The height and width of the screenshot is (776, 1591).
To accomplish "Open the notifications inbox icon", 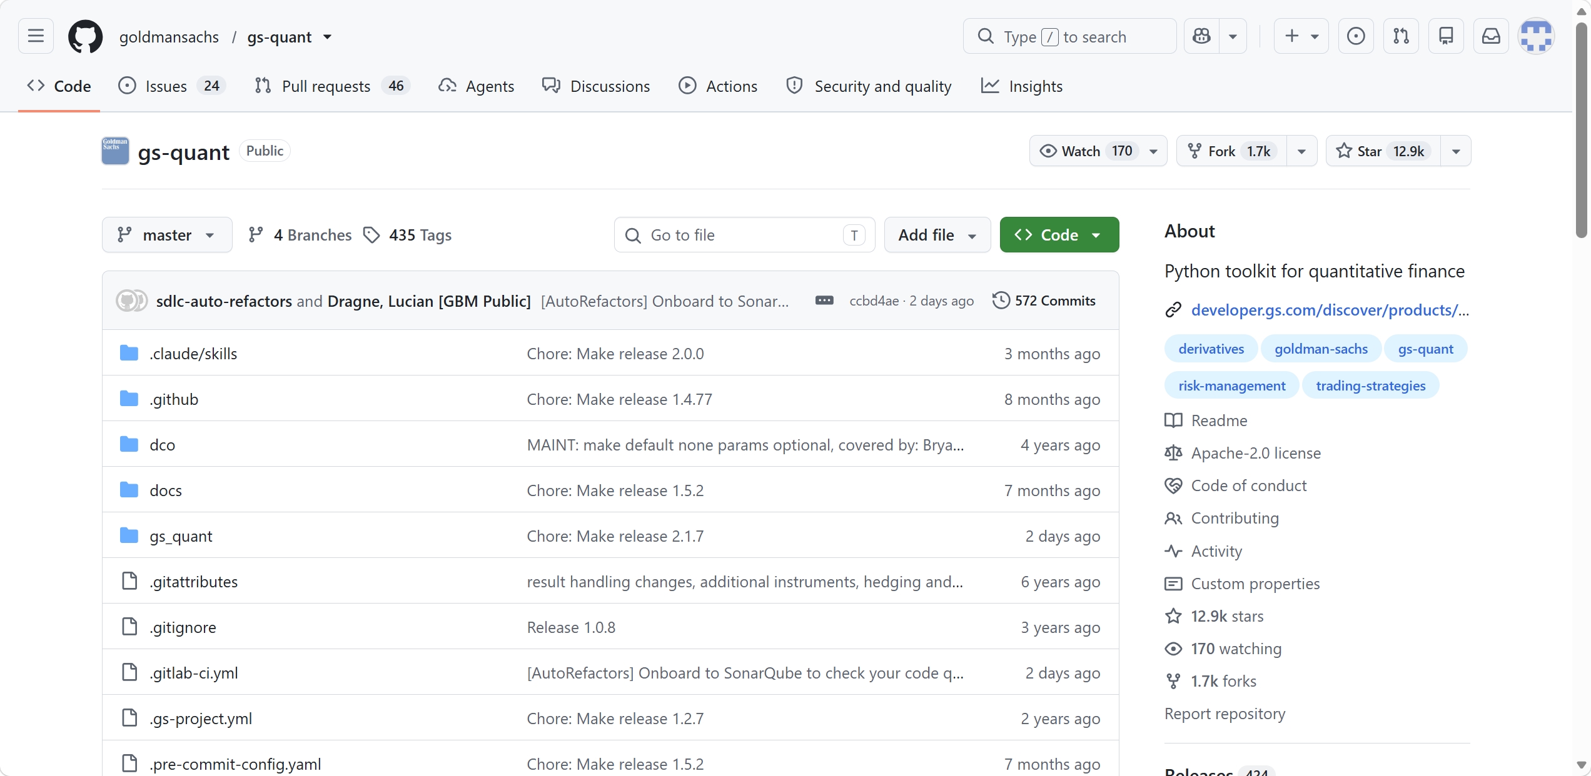I will tap(1491, 36).
